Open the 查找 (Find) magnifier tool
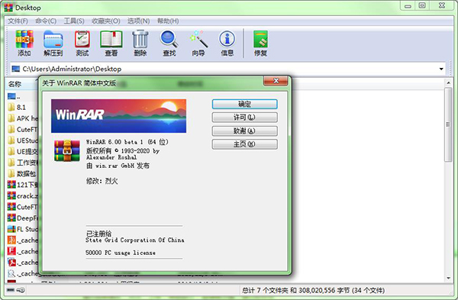The image size is (458, 300). [169, 44]
